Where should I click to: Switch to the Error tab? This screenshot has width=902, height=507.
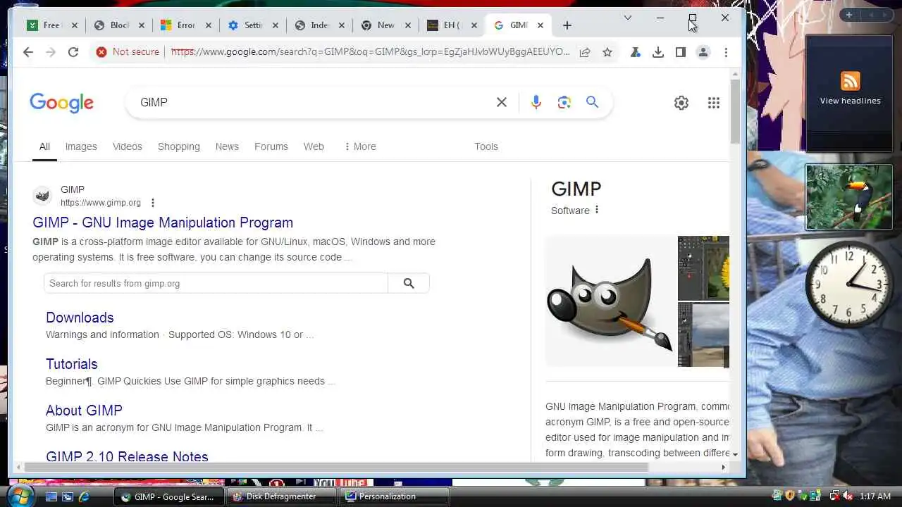(186, 25)
